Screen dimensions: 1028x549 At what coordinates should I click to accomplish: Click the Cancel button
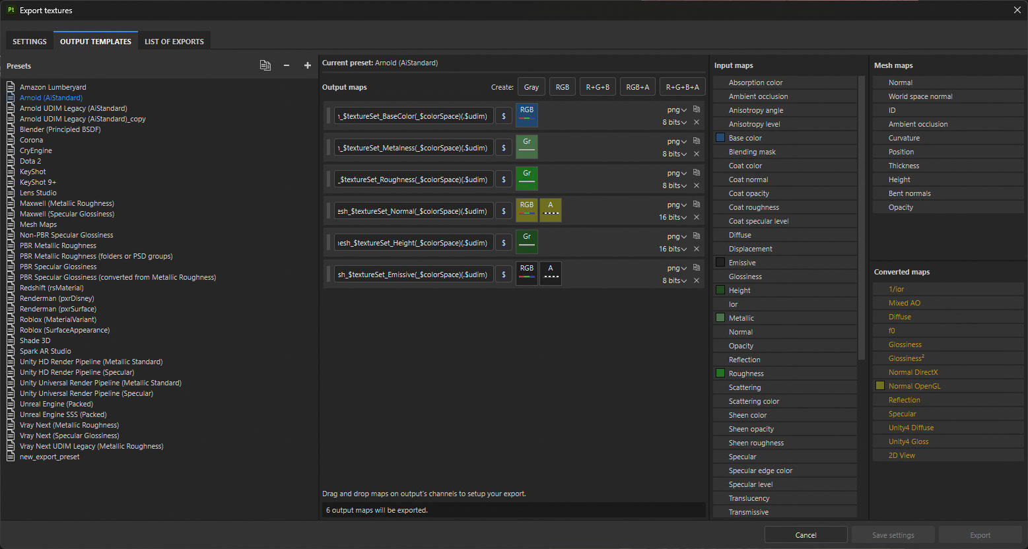point(806,535)
